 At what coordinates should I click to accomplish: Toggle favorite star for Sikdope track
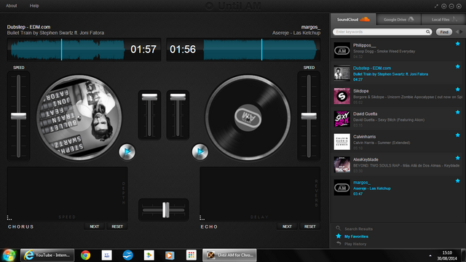pyautogui.click(x=458, y=90)
